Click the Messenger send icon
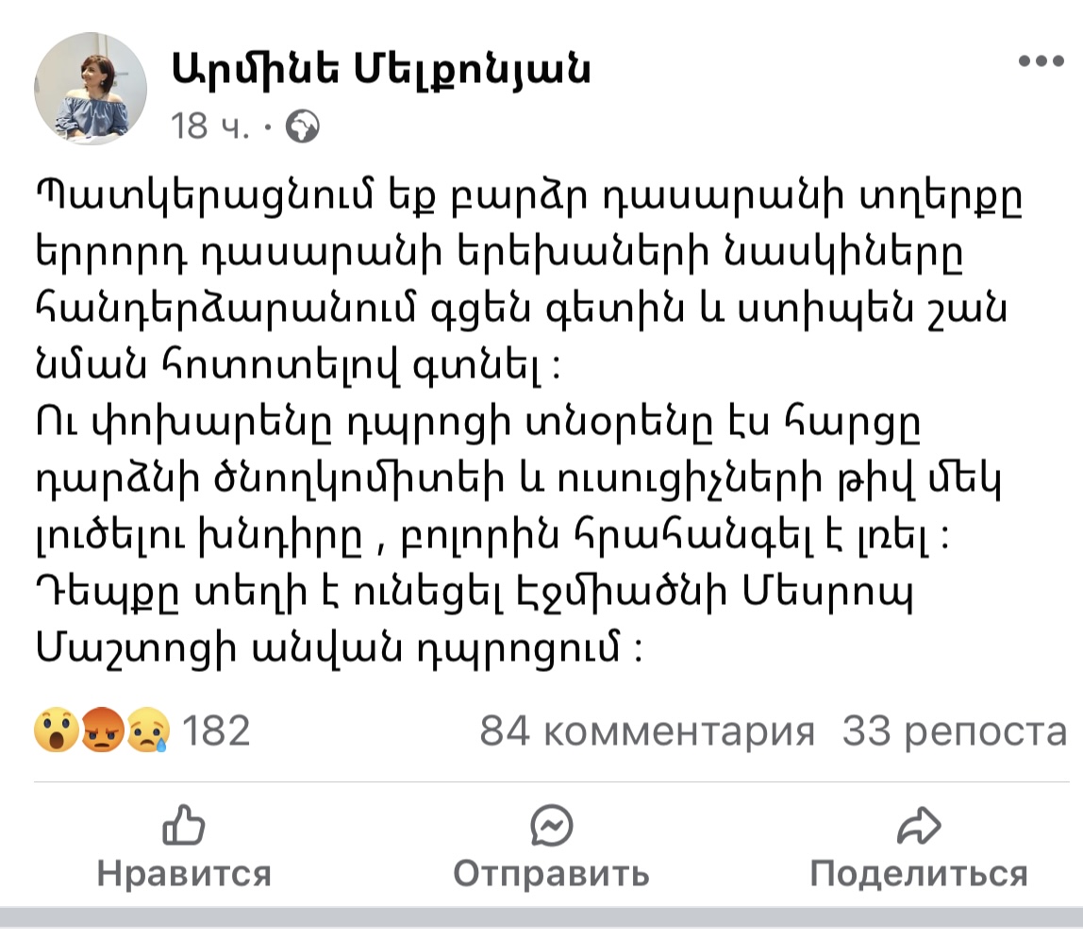This screenshot has height=940, width=1083. [551, 825]
